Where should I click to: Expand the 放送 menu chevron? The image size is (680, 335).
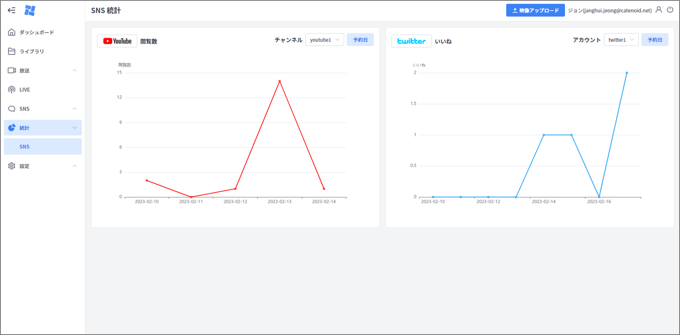75,70
